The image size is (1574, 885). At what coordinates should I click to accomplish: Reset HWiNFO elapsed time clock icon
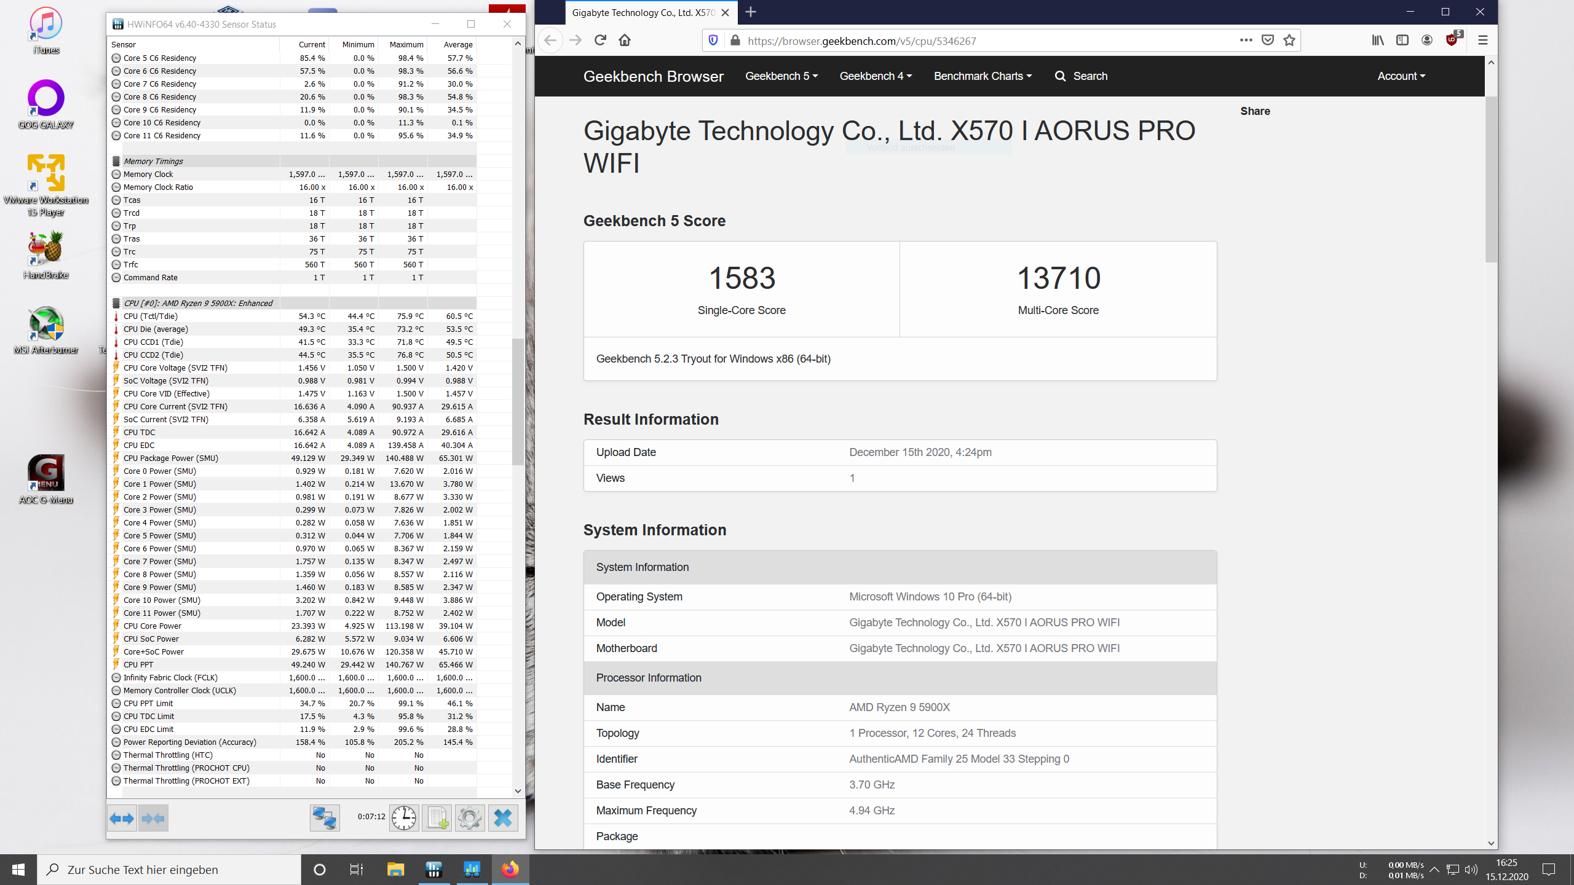click(x=404, y=818)
